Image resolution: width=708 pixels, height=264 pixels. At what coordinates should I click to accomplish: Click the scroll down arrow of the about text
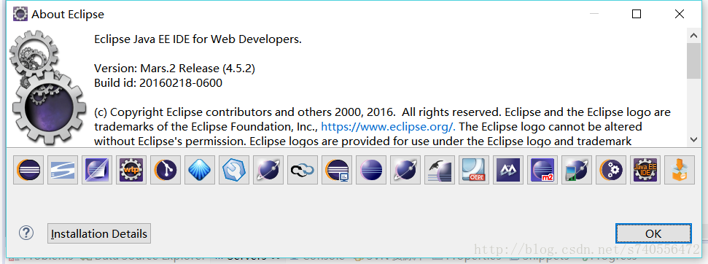(693, 139)
